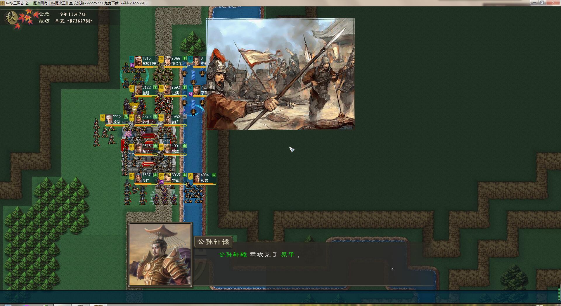Image resolution: width=561 pixels, height=306 pixels.
Task: Advance the dialogue with the continue arrow
Action: [x=392, y=269]
